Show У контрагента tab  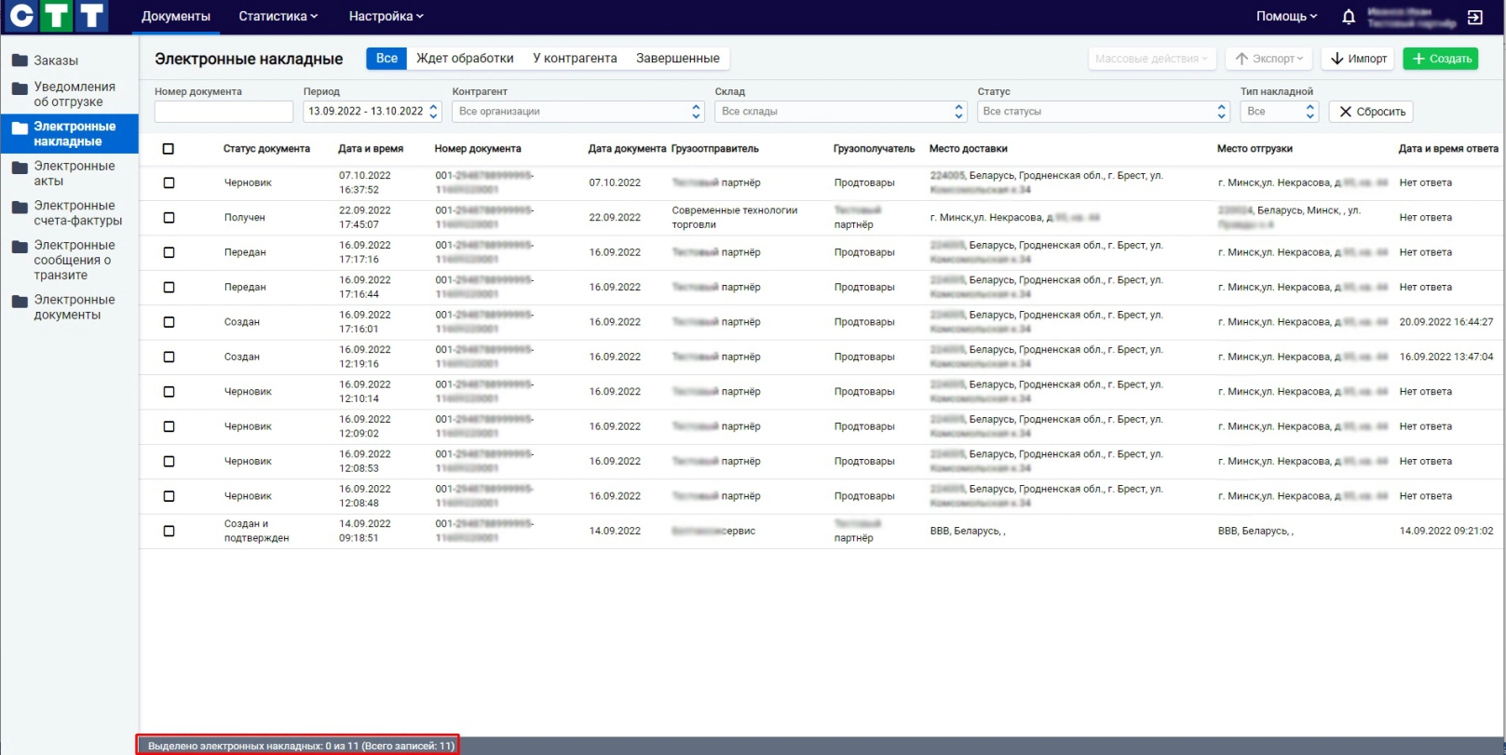tap(575, 58)
